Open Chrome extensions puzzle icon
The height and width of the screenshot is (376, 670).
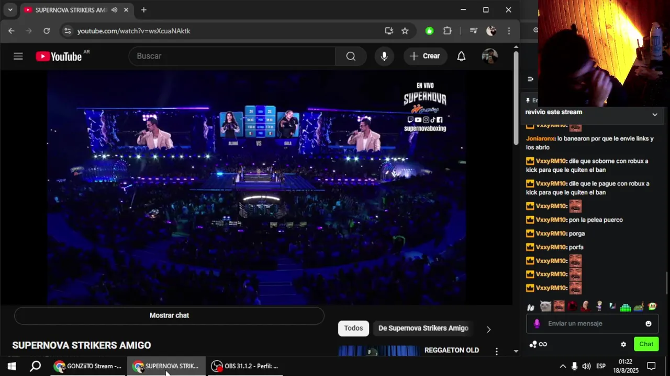(x=448, y=31)
